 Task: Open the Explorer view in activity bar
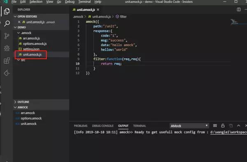[x=7, y=12]
